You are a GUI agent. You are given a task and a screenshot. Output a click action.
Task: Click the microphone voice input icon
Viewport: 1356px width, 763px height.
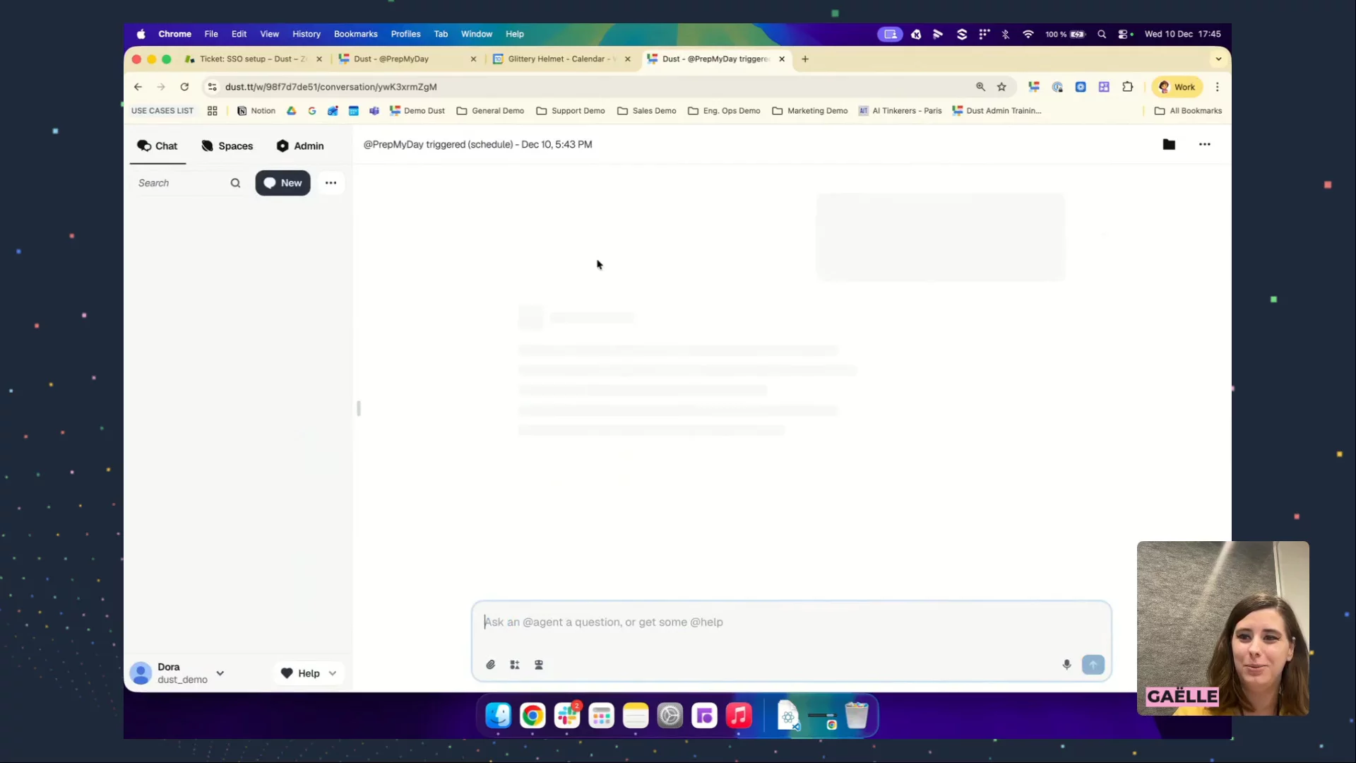[1066, 665]
